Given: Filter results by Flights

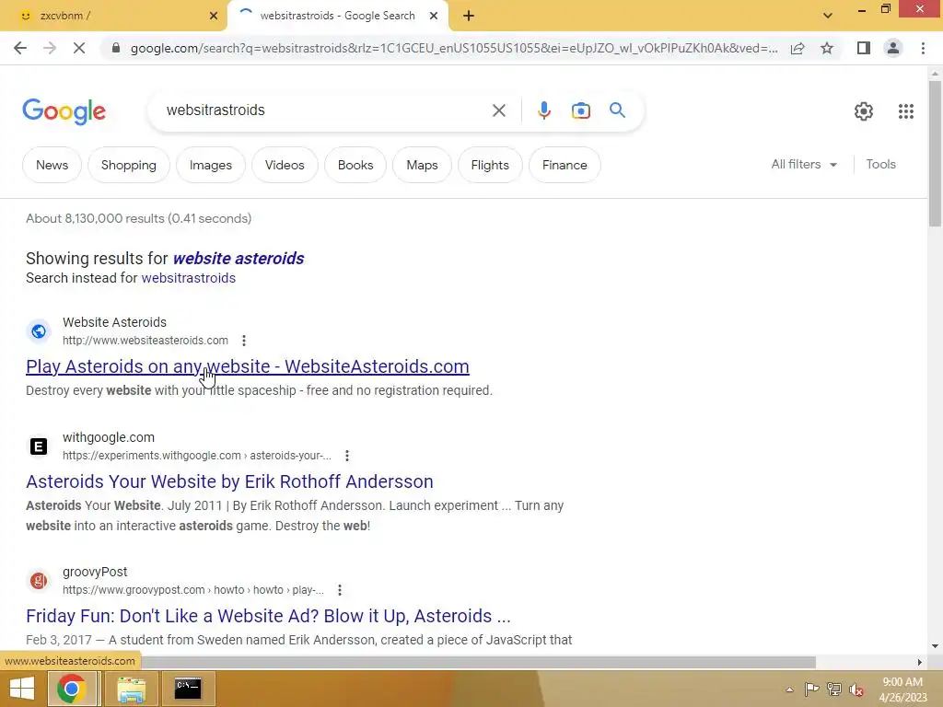Looking at the screenshot, I should (490, 165).
